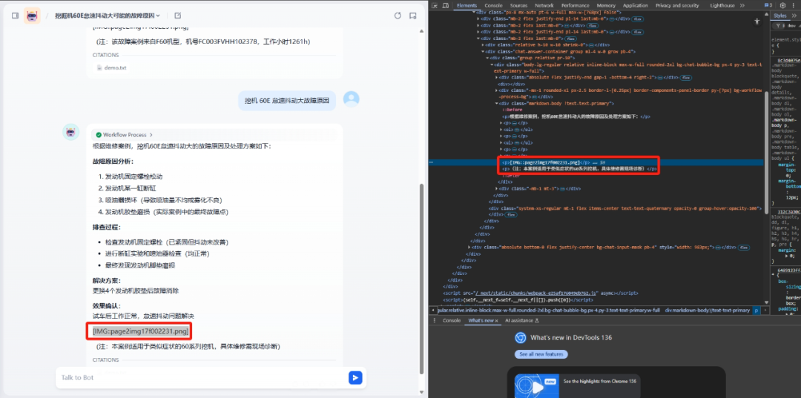Click the refresh conversation icon

398,16
